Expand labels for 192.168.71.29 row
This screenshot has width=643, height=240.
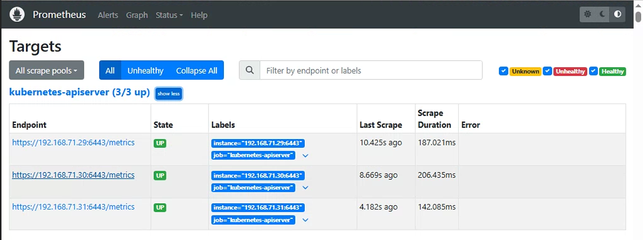[x=306, y=156]
